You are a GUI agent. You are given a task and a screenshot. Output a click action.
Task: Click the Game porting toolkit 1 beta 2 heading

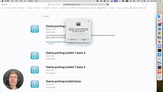coord(66,67)
